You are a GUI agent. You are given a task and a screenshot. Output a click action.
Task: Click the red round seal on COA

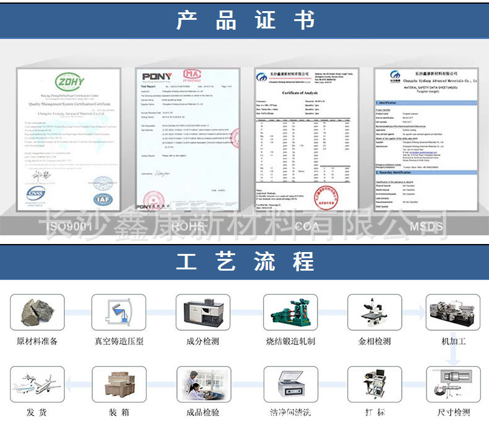click(x=326, y=197)
